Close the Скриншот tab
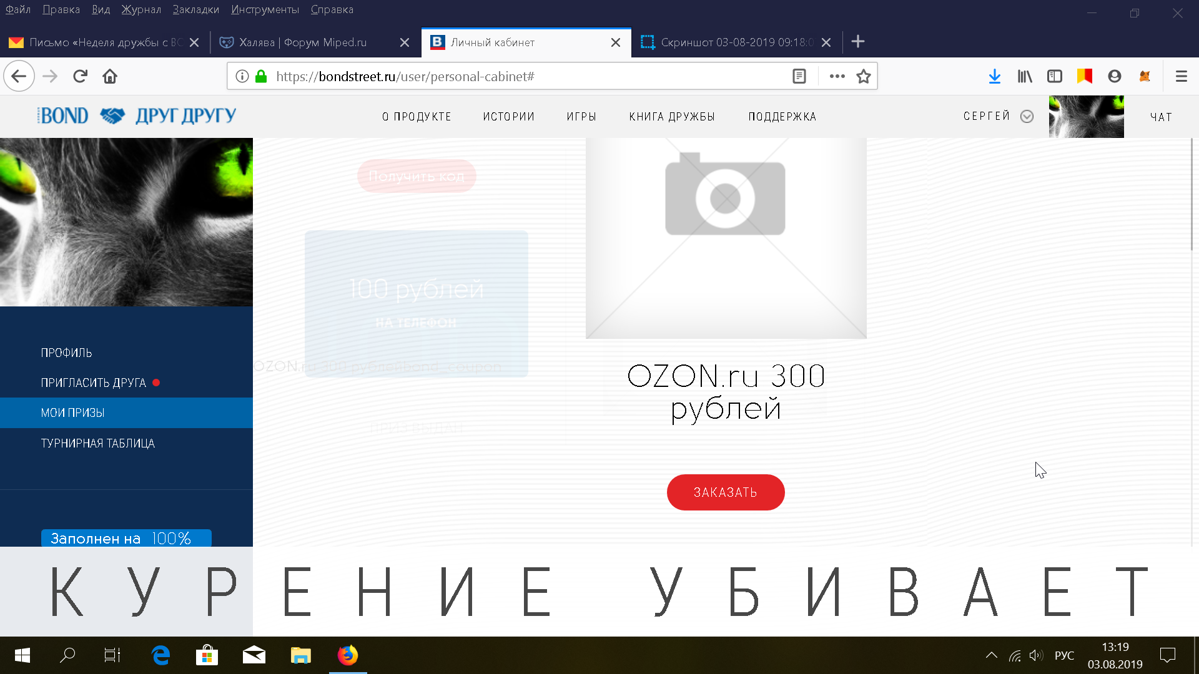The image size is (1199, 674). 826,42
